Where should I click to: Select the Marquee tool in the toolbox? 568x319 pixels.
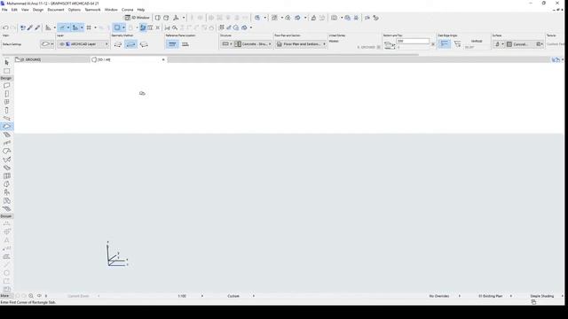6,71
